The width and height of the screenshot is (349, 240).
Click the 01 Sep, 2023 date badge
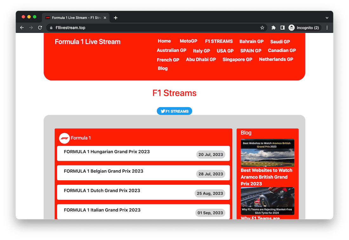[x=210, y=213]
